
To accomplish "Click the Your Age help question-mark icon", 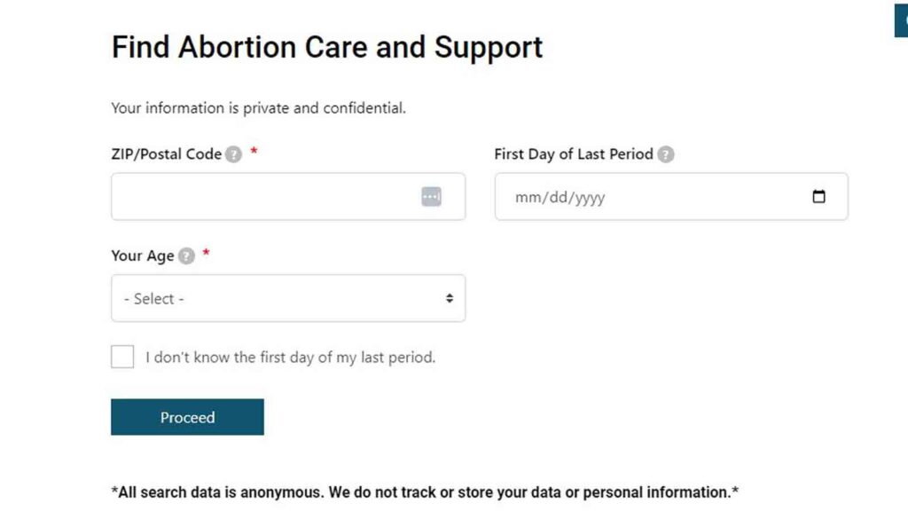I will (186, 255).
